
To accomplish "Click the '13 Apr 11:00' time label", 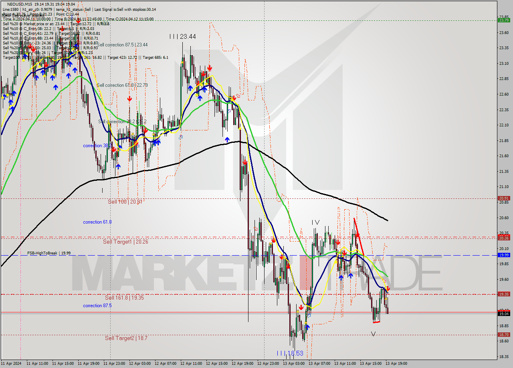I will [345, 364].
